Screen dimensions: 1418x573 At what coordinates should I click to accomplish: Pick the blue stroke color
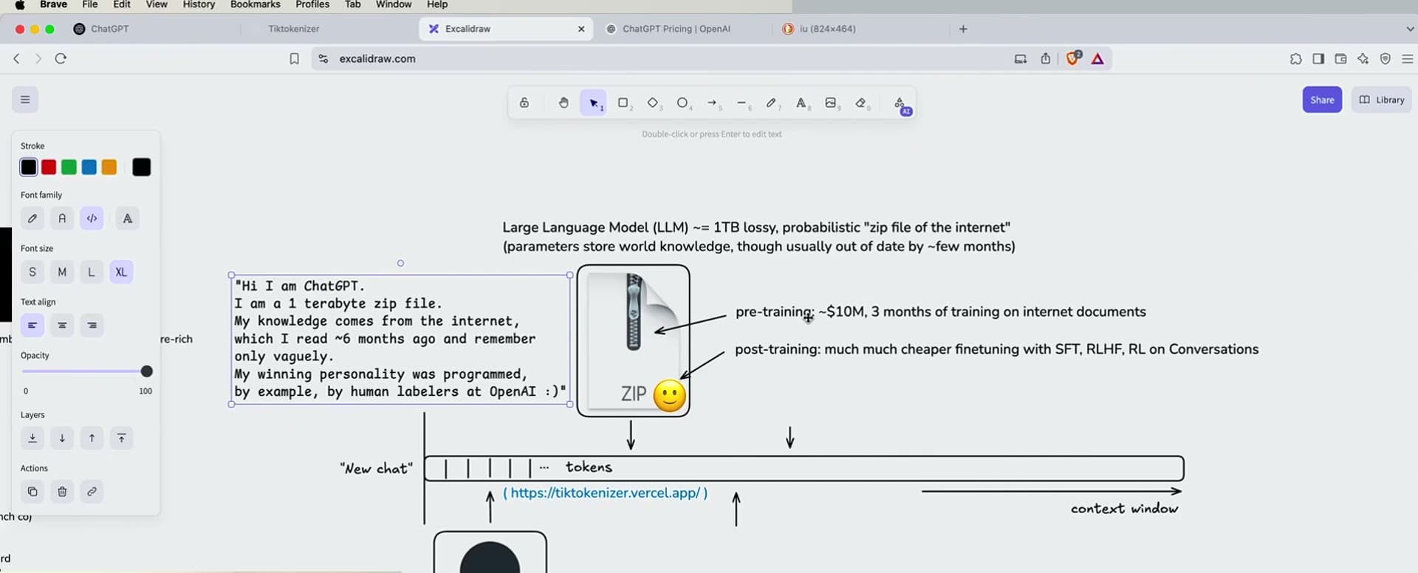pyautogui.click(x=89, y=167)
